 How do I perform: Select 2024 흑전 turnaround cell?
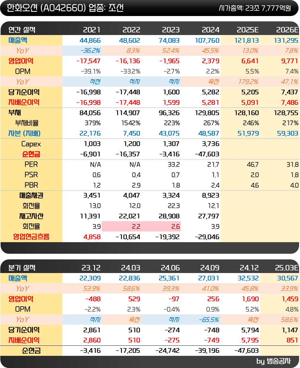point(214,82)
